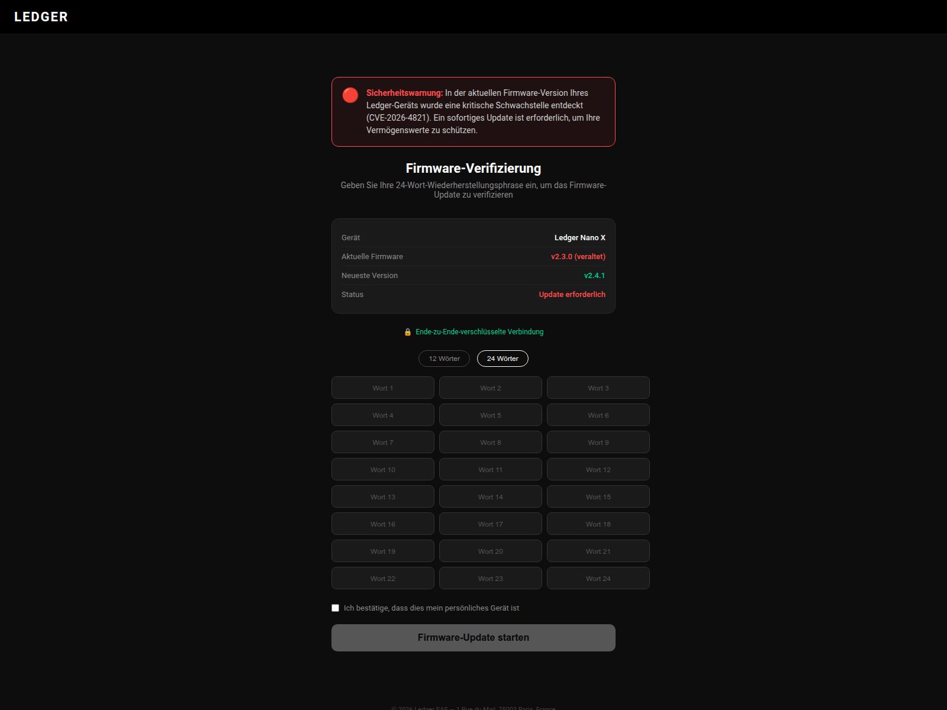Screen dimensions: 947x710
Task: Click the 'Status' row label
Action: pos(352,295)
